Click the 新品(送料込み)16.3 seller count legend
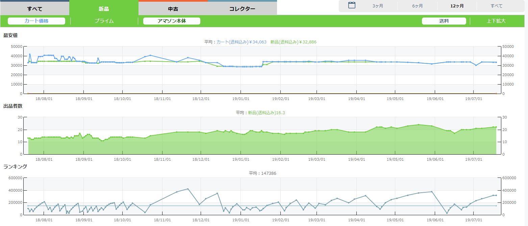 266,113
